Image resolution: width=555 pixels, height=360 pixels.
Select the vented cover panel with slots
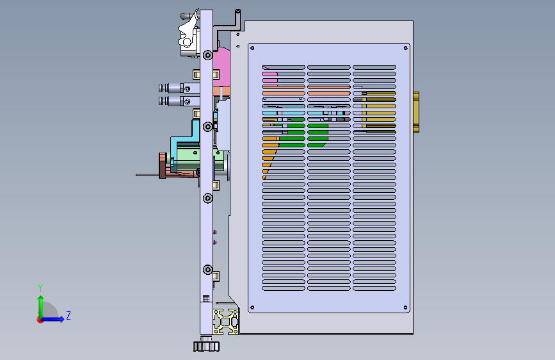tap(329, 178)
